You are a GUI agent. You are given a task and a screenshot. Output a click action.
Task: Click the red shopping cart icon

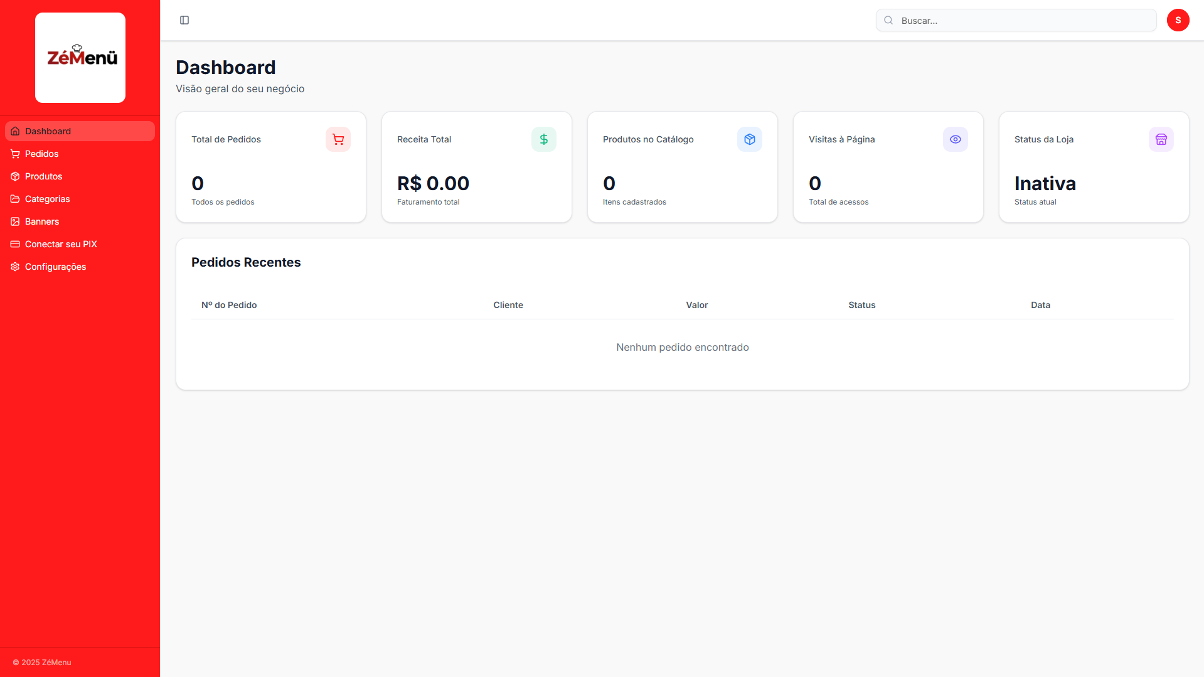[x=338, y=139]
